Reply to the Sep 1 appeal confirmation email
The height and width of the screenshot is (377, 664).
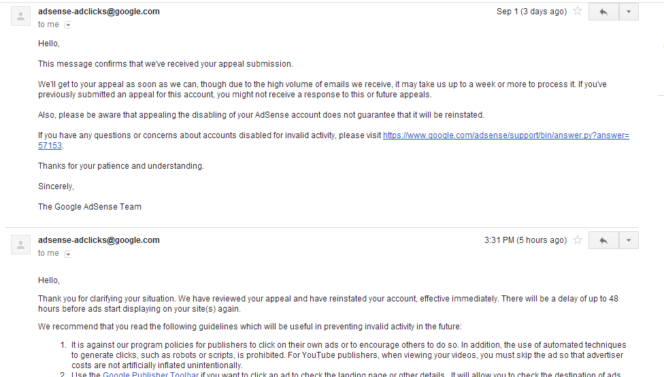(603, 12)
